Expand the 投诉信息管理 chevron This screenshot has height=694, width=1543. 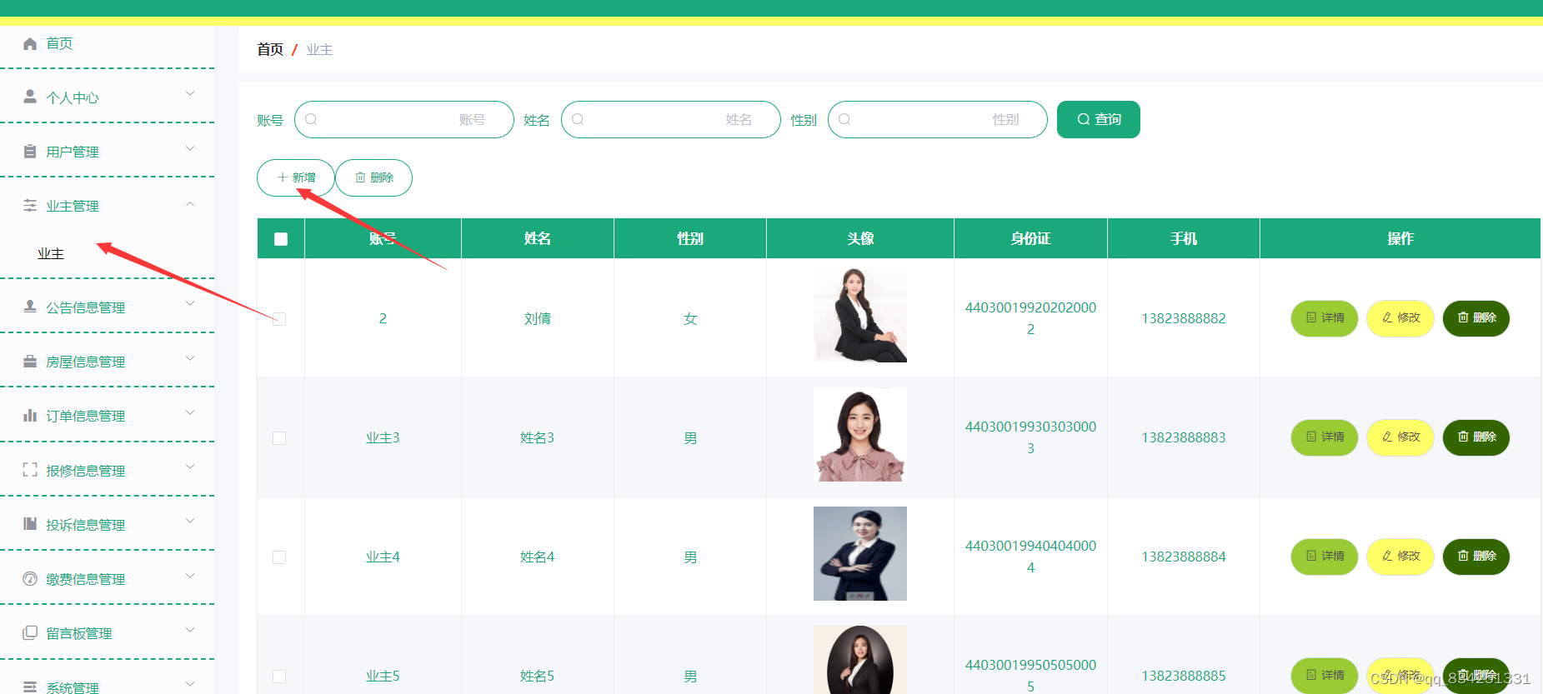(x=190, y=521)
